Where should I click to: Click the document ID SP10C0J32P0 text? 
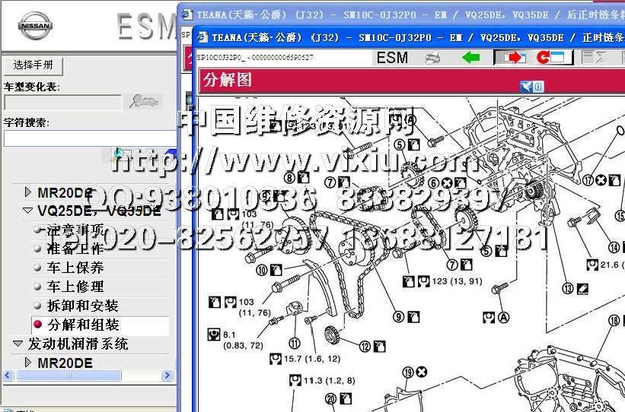pyautogui.click(x=255, y=58)
